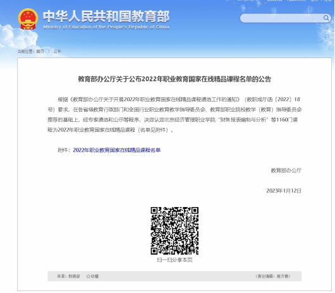
Task: Click the 收藏 star icon
Action: [x=88, y=277]
